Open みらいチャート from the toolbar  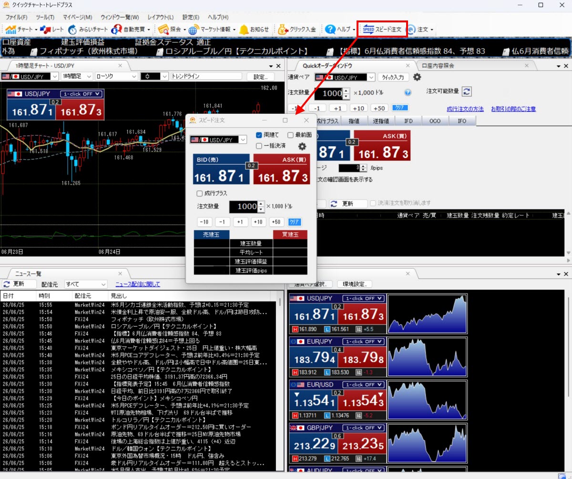88,30
